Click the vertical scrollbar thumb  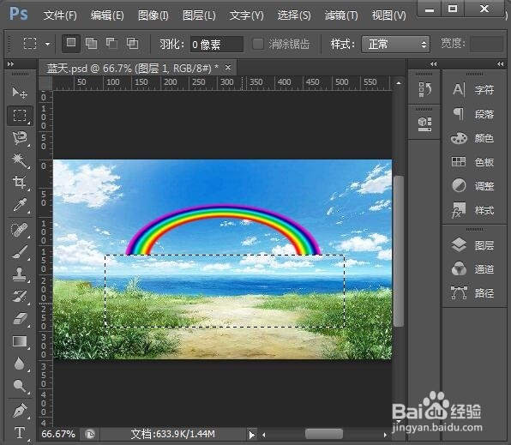[398, 250]
